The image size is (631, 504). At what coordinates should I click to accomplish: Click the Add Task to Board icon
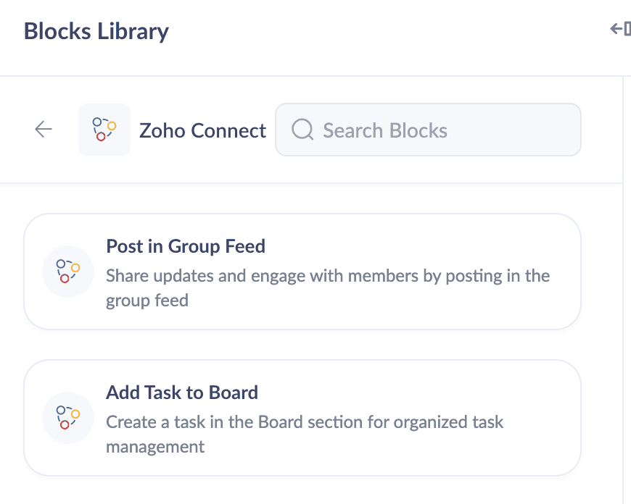(68, 418)
